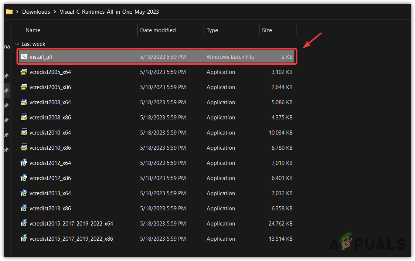
Task: Open chevron between Downloads and Visual-C-Runtimes
Action: tap(55, 12)
